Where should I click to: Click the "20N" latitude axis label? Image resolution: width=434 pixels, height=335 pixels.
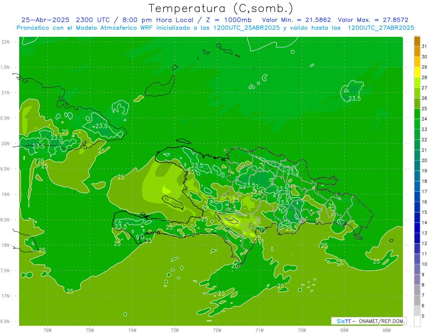tap(6, 143)
